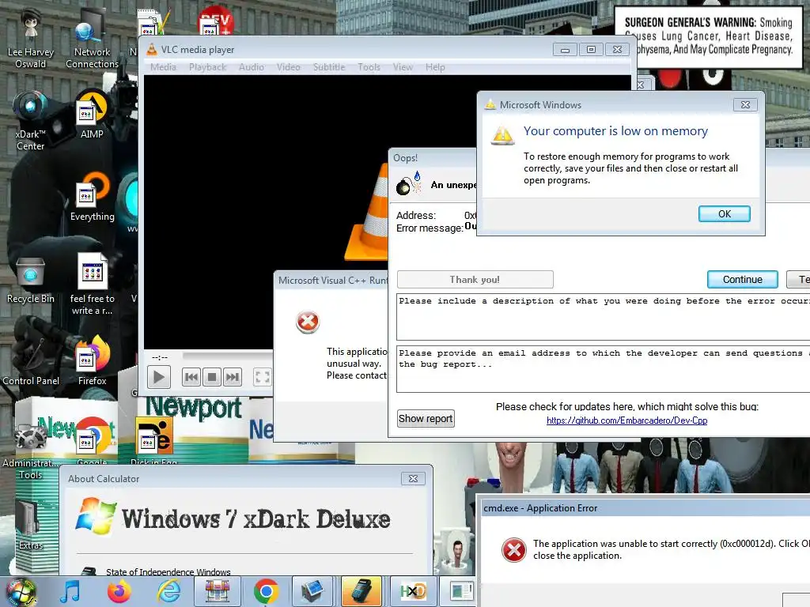Click the document taskbar button next to HxD

tap(461, 591)
